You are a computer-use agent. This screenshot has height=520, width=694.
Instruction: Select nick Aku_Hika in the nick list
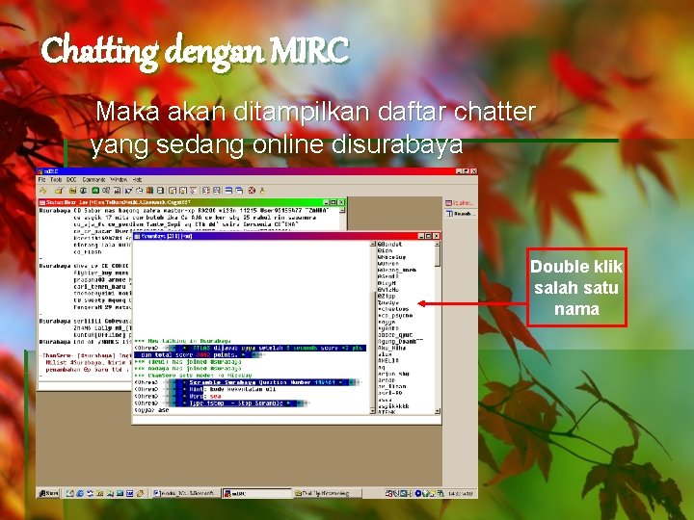tap(391, 348)
